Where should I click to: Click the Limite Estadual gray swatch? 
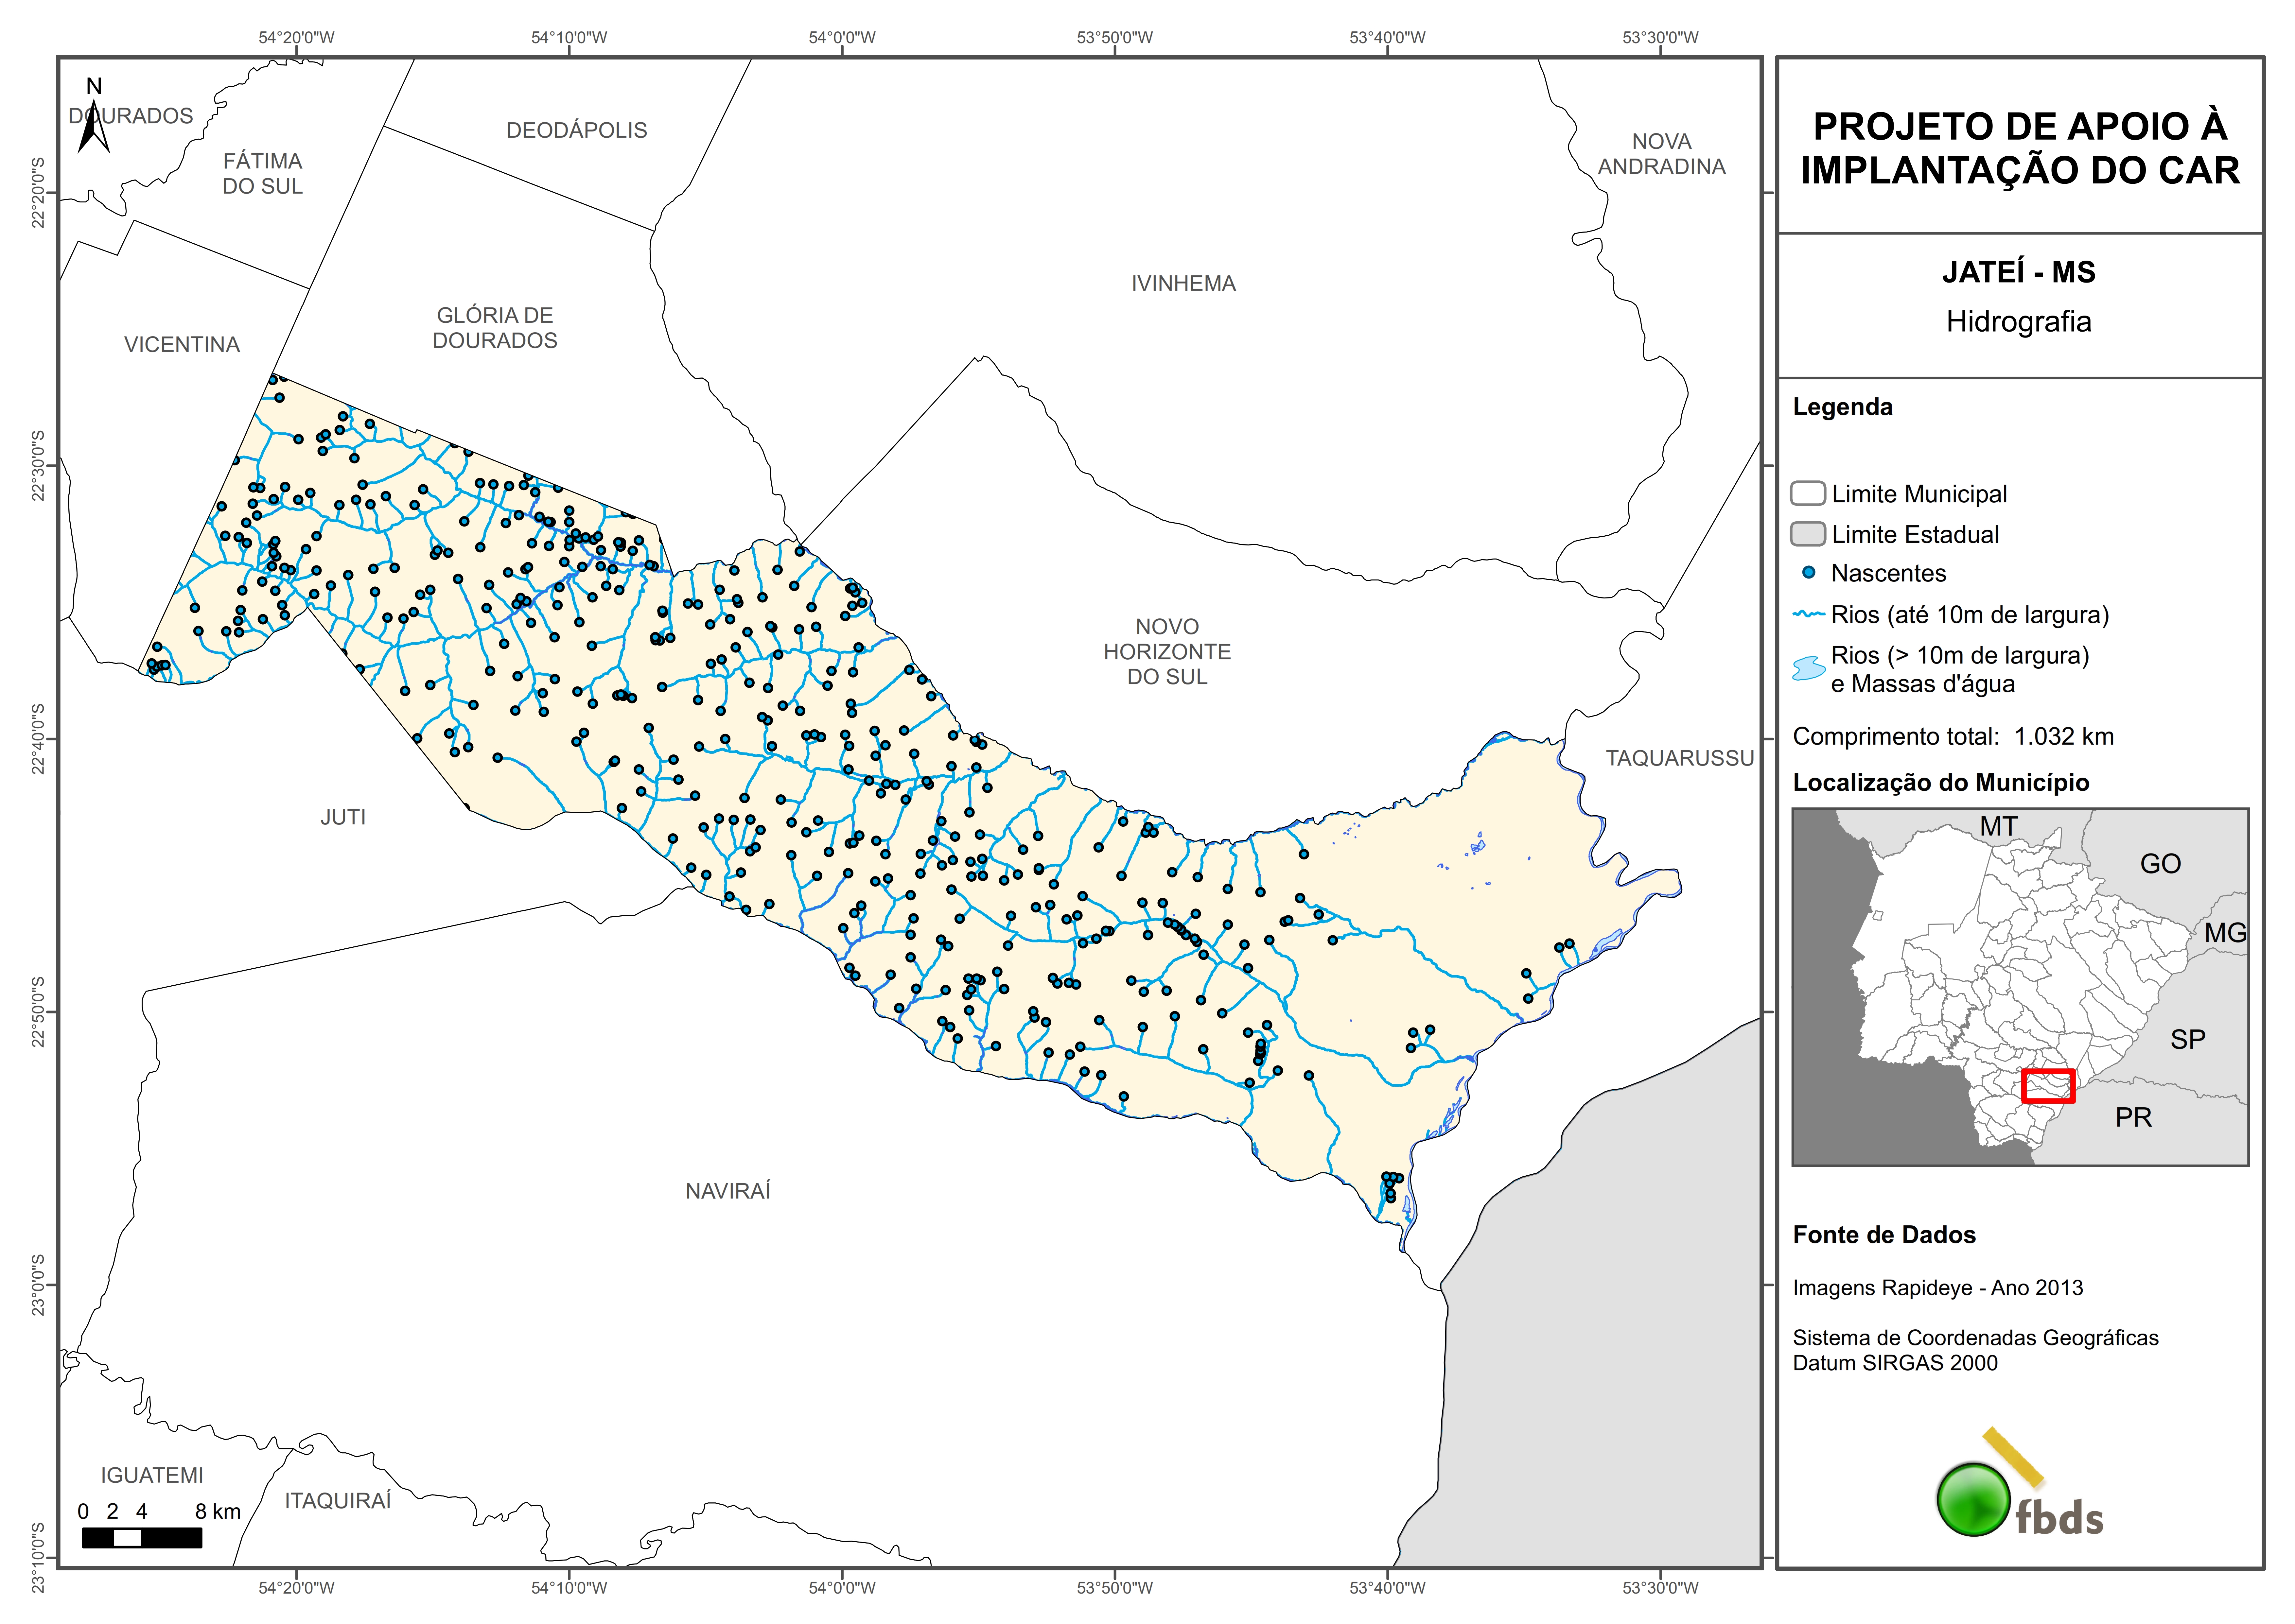coord(1808,534)
